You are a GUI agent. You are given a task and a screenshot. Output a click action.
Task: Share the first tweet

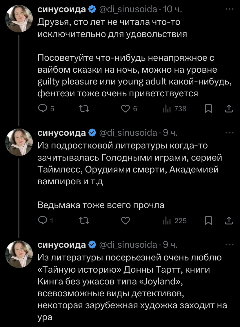pos(229,109)
